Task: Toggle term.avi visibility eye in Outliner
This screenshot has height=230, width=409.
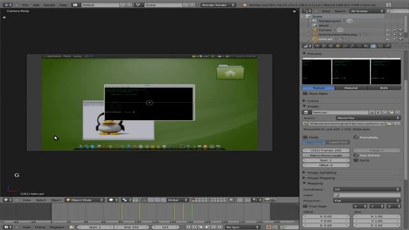Action: (x=388, y=39)
